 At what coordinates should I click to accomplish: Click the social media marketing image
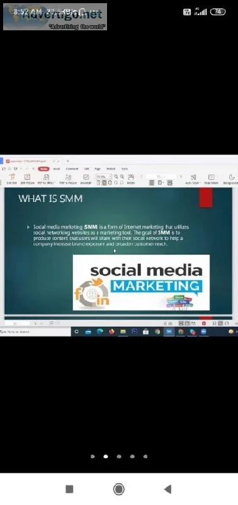coord(141,282)
